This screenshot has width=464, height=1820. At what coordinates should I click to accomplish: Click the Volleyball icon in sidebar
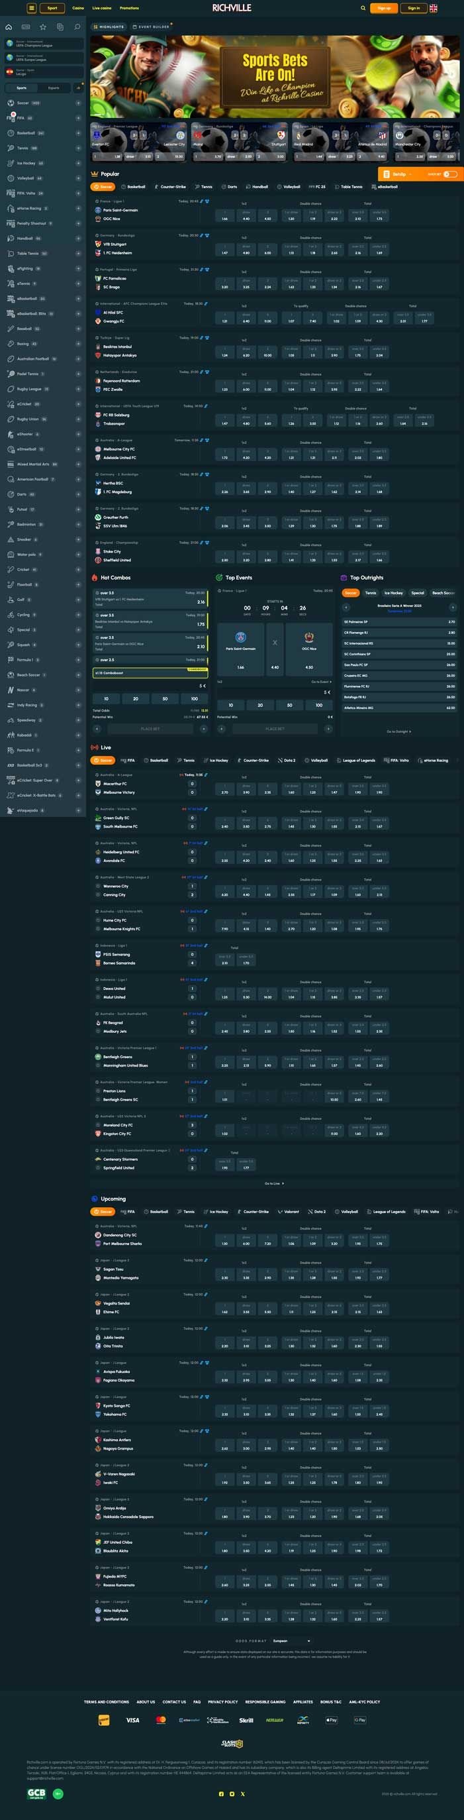coord(11,178)
